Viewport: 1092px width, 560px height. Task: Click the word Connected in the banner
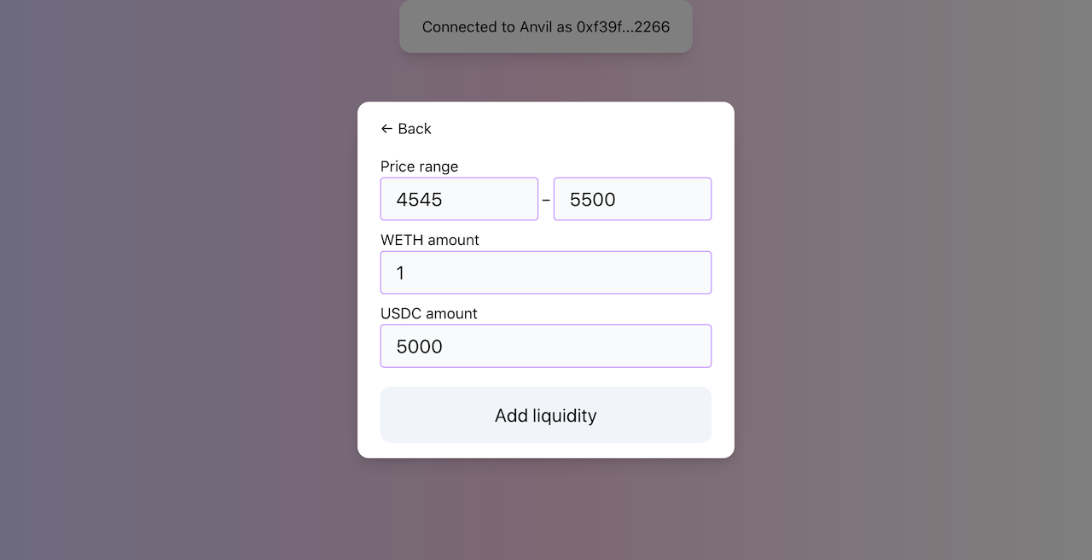(456, 26)
